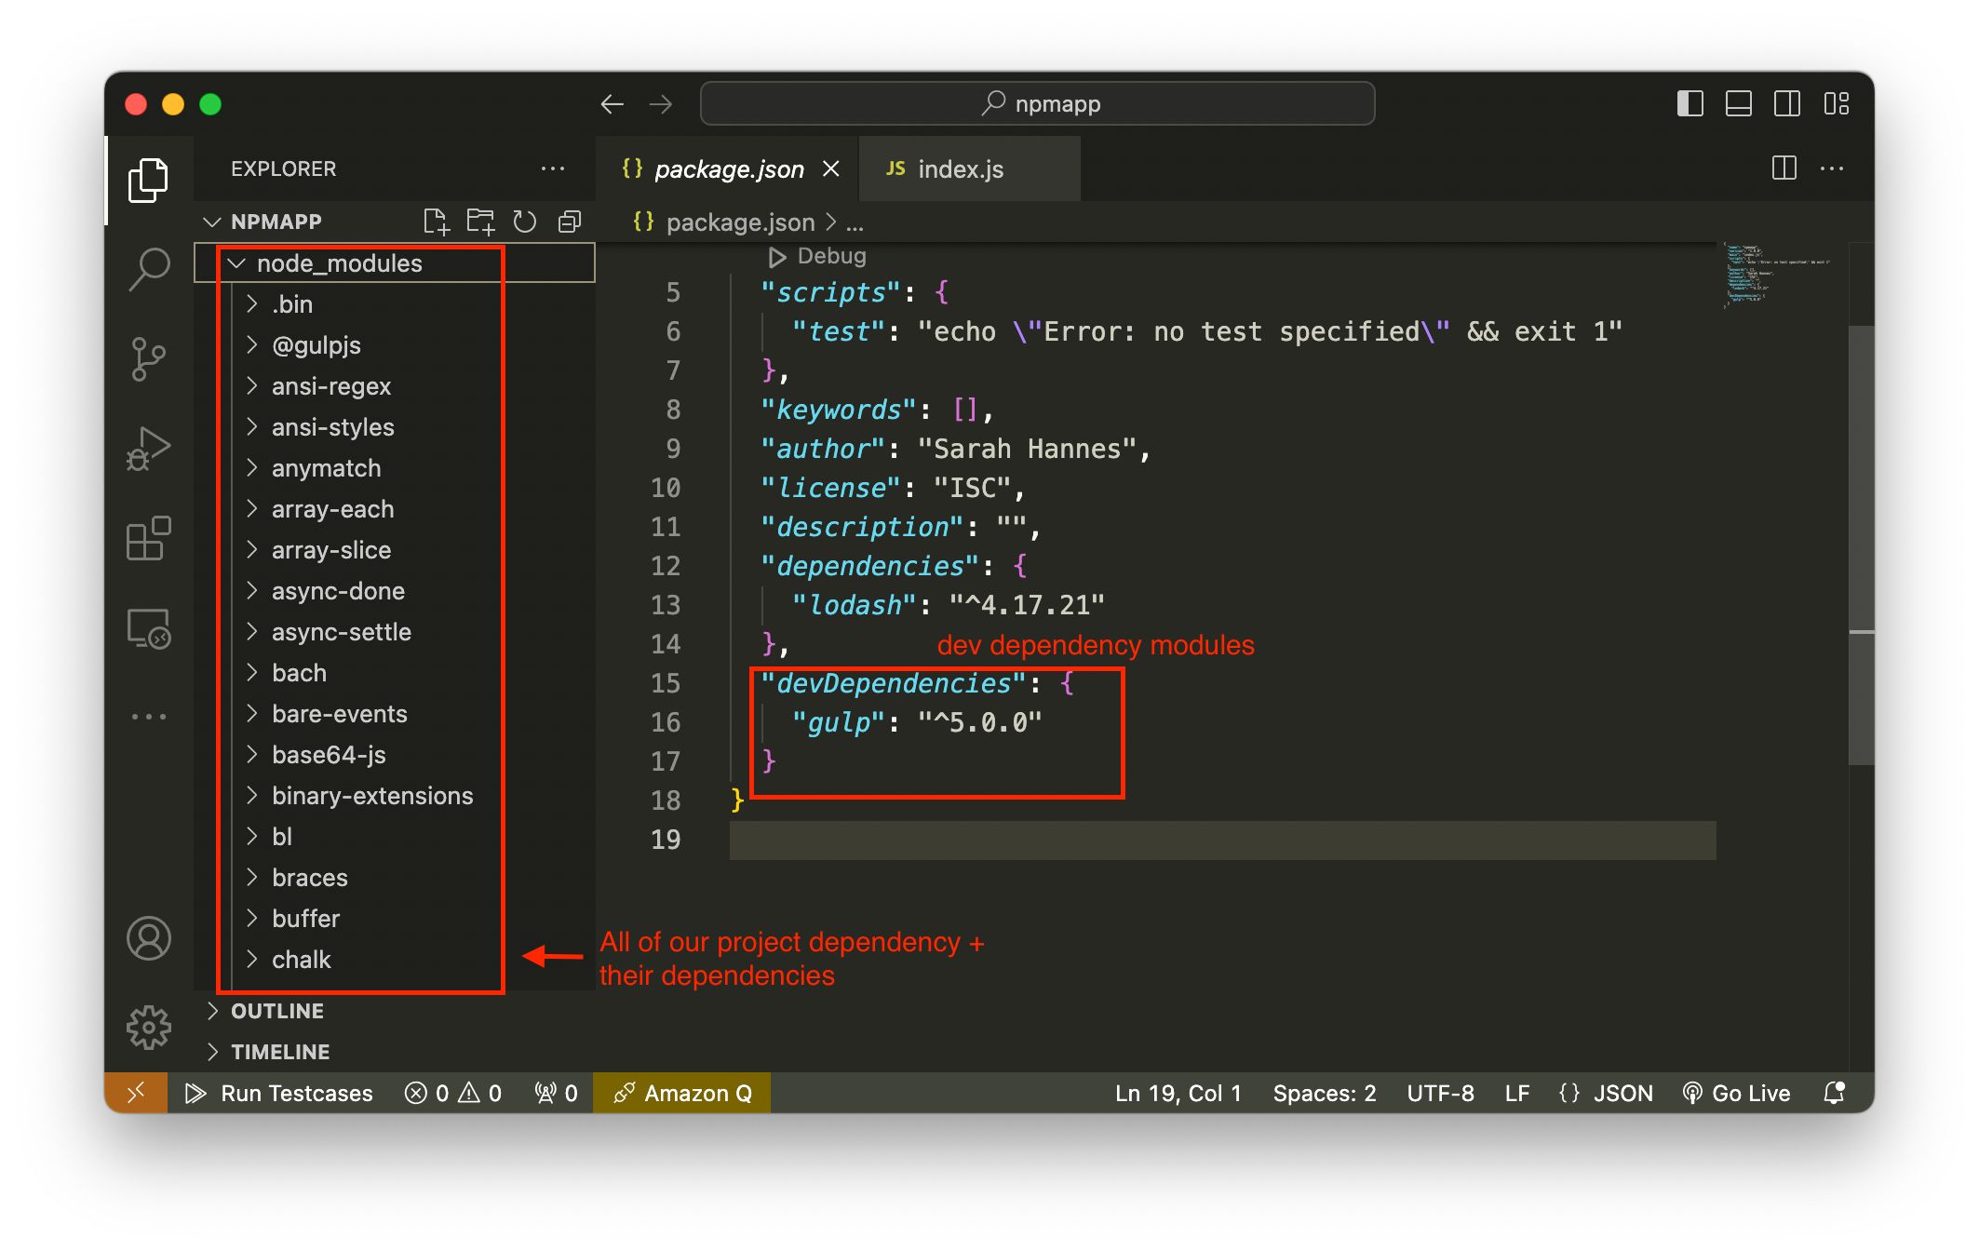Toggle the secondary side bar visibility

(x=1786, y=103)
